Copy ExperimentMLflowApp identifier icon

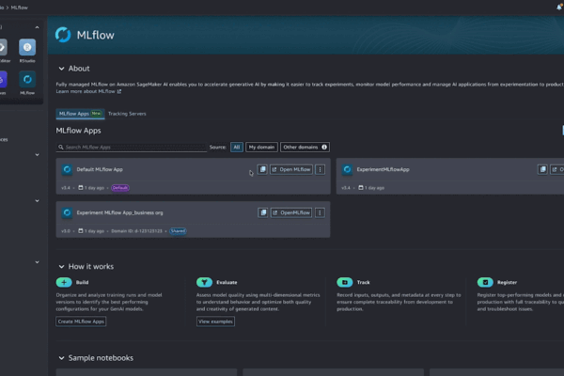(x=542, y=169)
